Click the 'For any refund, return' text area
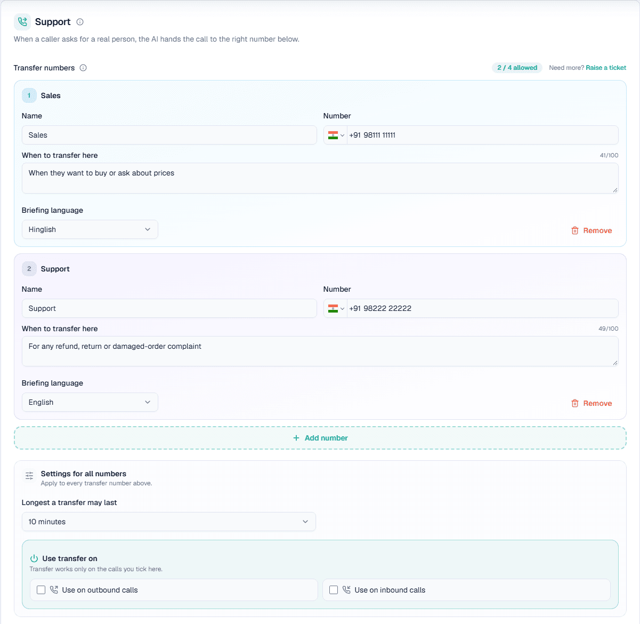 coord(320,351)
